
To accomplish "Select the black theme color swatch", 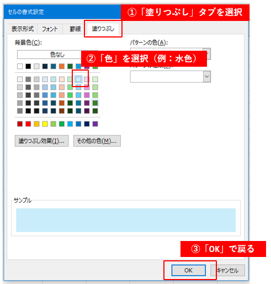I will (x=28, y=66).
